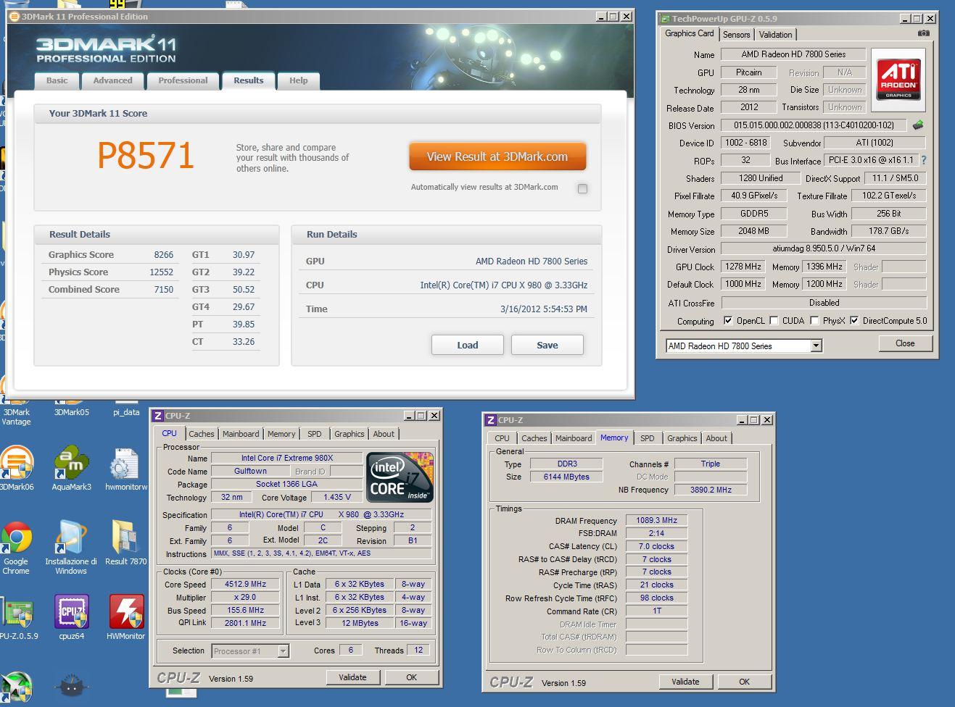Click DRAM Frequency field 1089.3 MHz

656,520
